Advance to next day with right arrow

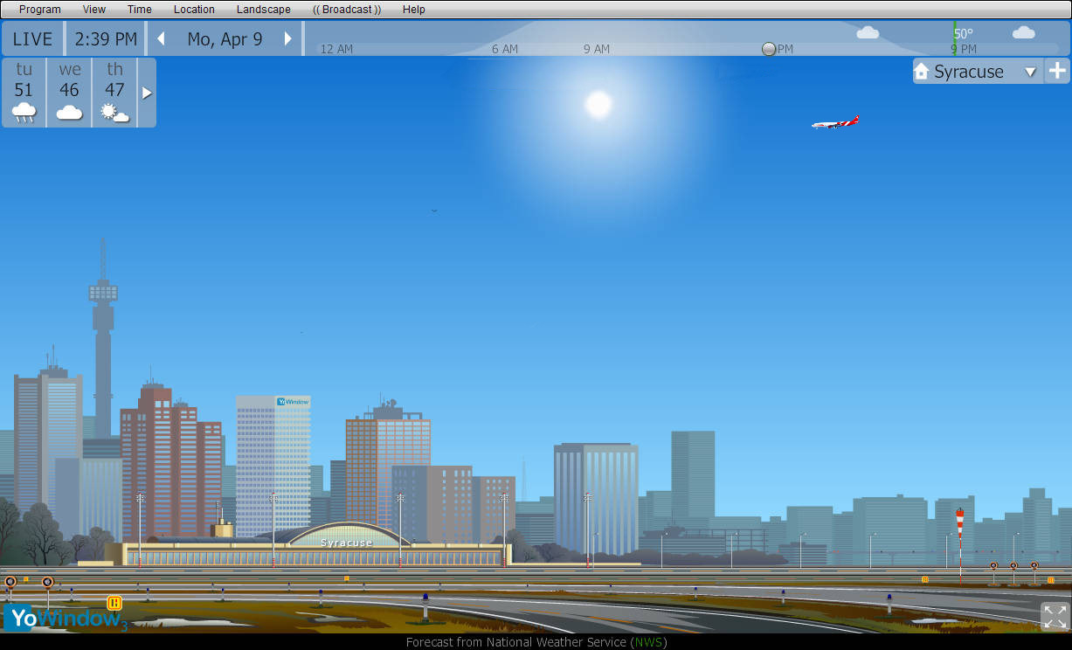coord(288,39)
